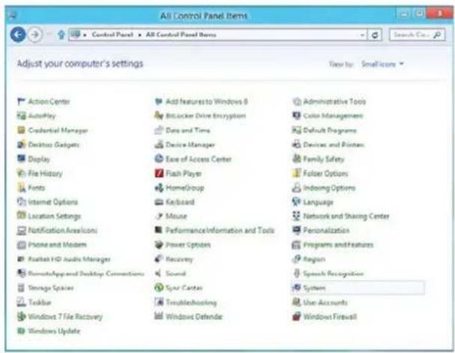Viewport: 455px width, 353px height.
Task: Open the Fonts folder icon
Action: click(x=21, y=187)
